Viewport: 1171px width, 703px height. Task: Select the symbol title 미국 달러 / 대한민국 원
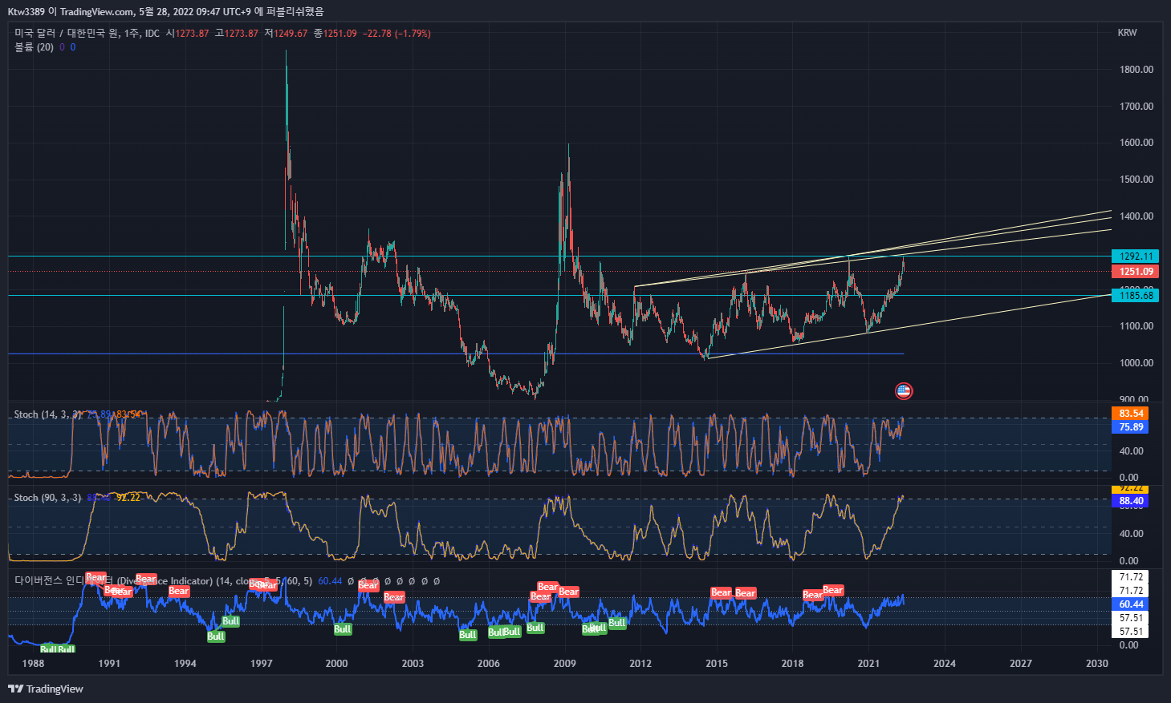pos(67,34)
